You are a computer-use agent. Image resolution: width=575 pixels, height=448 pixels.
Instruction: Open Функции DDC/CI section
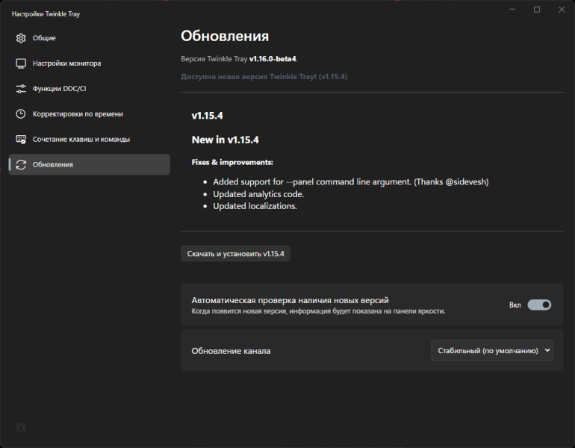89,89
